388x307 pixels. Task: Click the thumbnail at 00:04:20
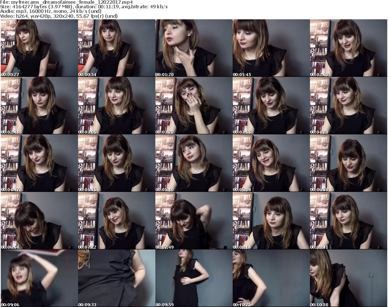pos(348,106)
